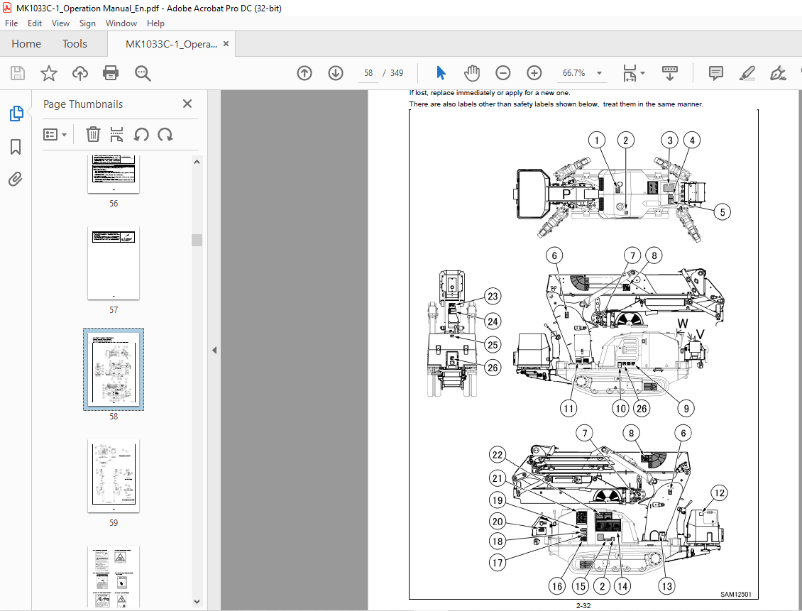This screenshot has width=802, height=611.
Task: Close the MK1033C-1 document tab
Action: pyautogui.click(x=226, y=43)
